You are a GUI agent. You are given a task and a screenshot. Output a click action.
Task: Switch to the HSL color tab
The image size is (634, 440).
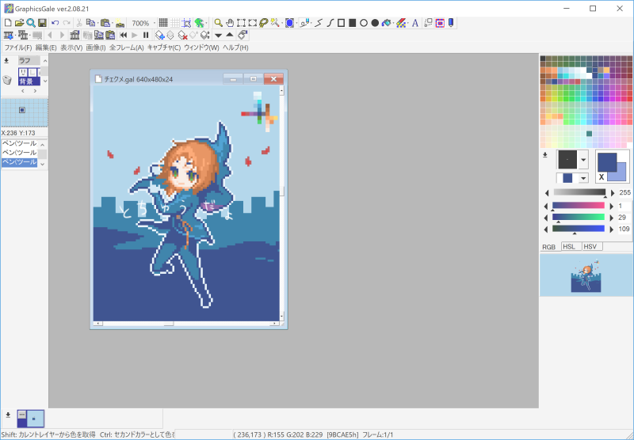[569, 247]
